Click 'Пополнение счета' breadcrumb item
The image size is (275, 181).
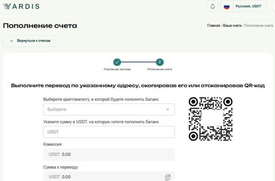[x=258, y=26]
